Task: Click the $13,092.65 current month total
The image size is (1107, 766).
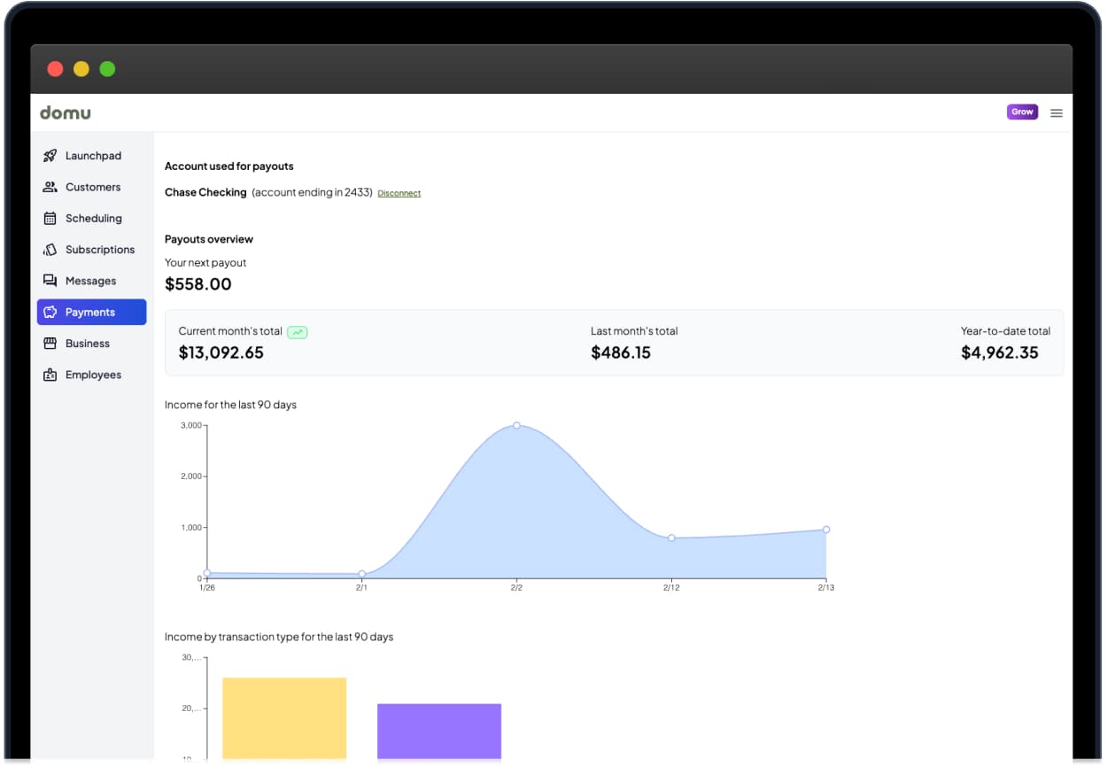Action: pyautogui.click(x=221, y=352)
